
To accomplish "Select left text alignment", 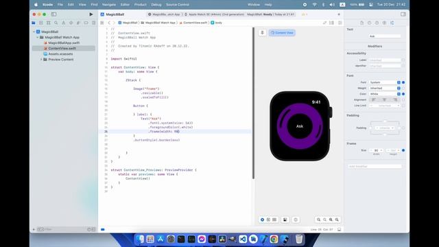I will coord(373,99).
